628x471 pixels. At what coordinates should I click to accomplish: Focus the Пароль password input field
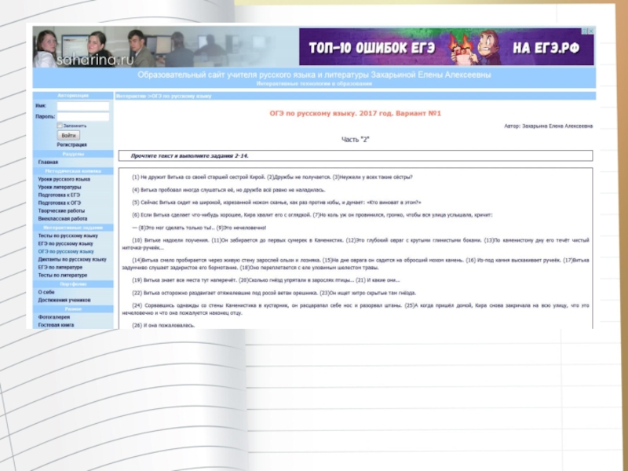[83, 116]
